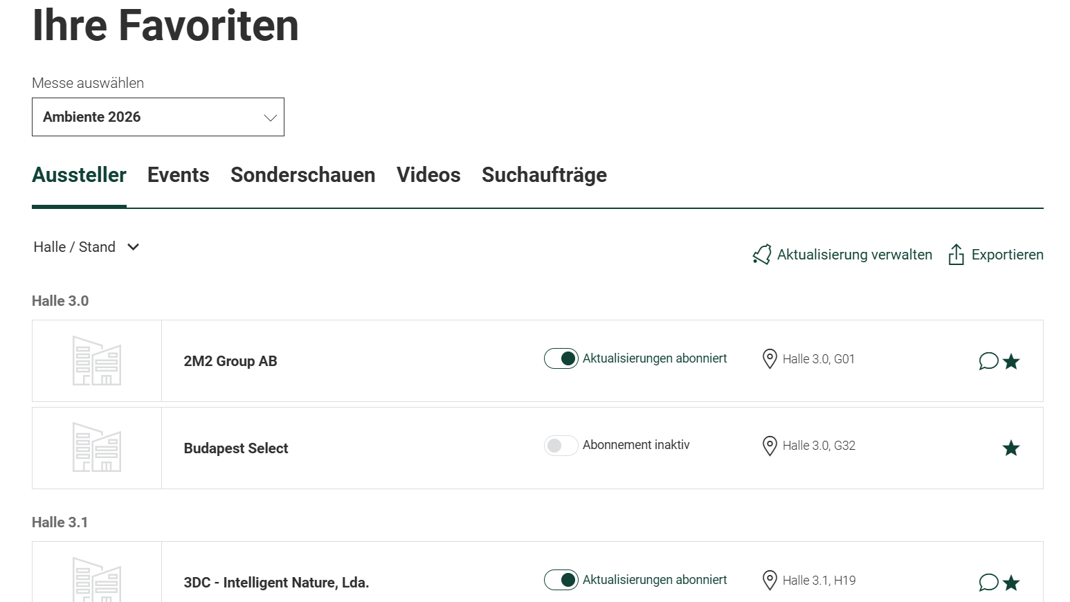Screen dimensions: 1070x602
Task: Switch to the Aussteller tab
Action: pos(79,175)
